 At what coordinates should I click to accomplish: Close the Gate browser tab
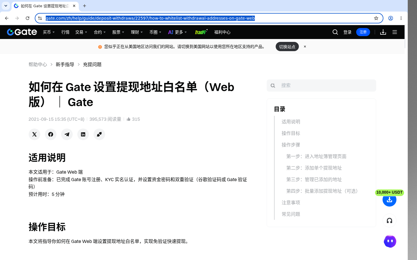(74, 6)
